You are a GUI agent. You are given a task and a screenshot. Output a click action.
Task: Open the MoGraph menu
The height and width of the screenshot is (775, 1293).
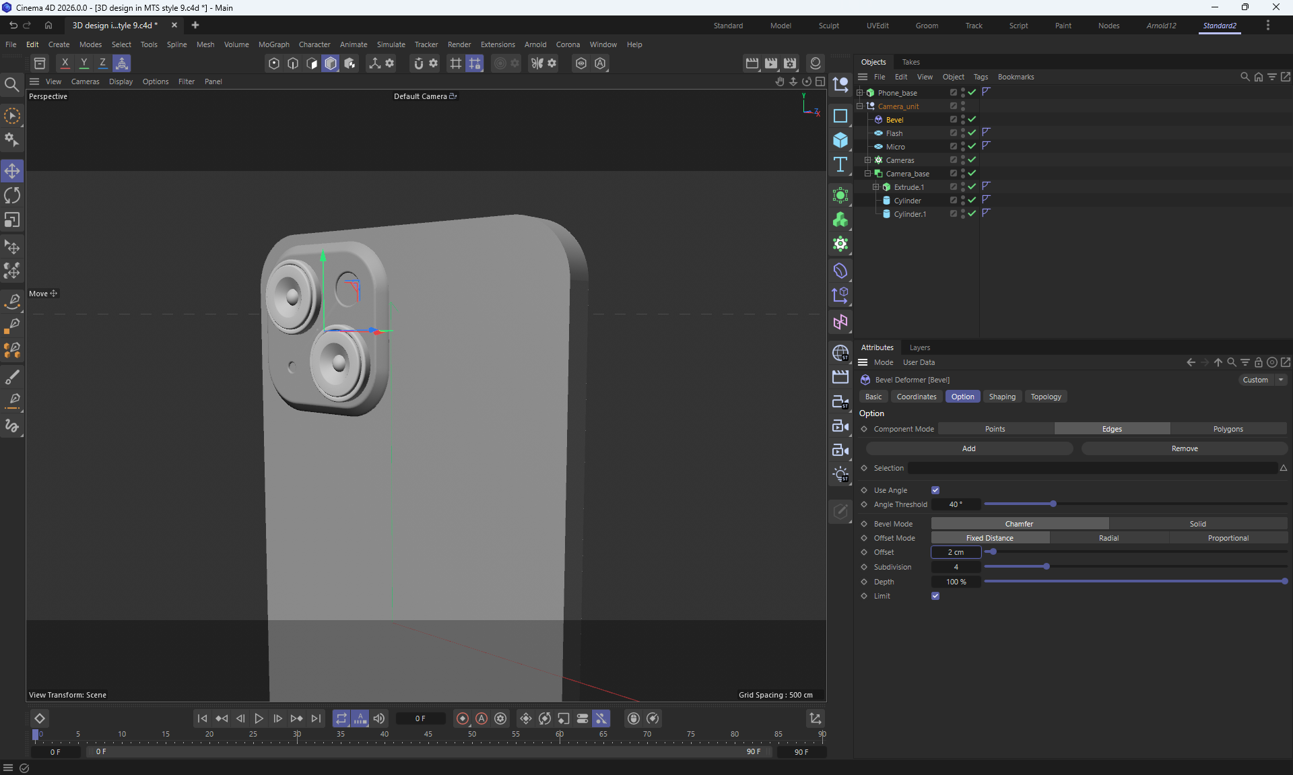tap(273, 44)
